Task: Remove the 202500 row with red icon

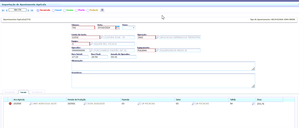Action: pos(10,104)
